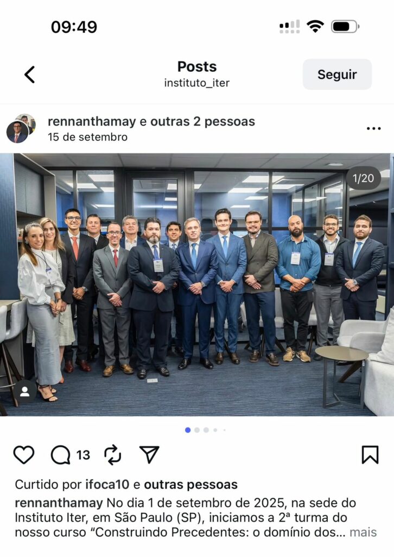394x557 pixels.
Task: Open rennanthamay profile from post header
Action: (x=92, y=121)
